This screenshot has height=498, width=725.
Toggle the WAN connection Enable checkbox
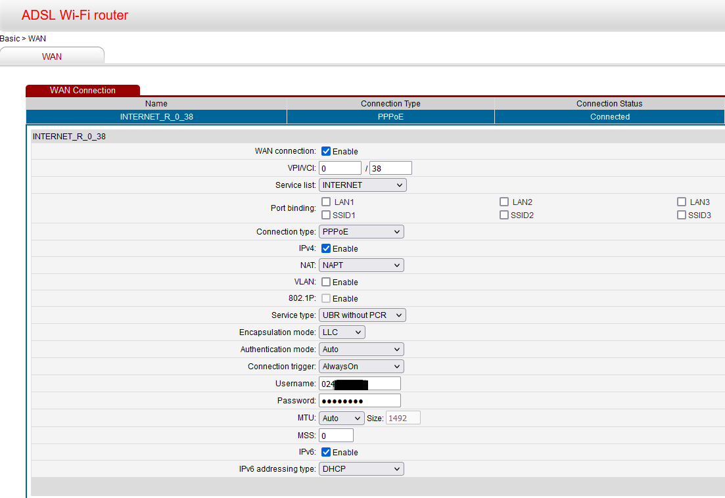[x=326, y=151]
